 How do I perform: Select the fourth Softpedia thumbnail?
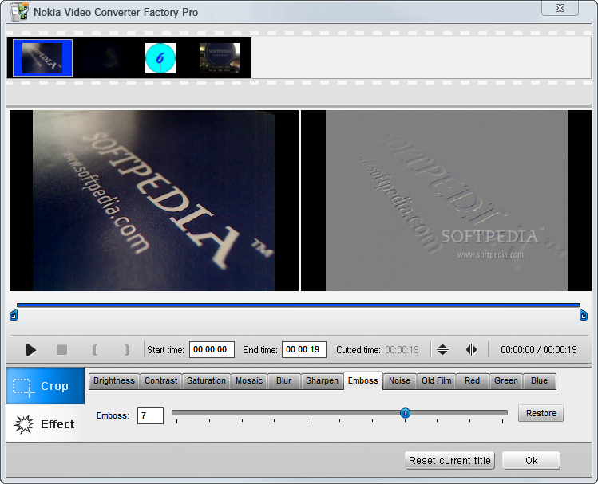pyautogui.click(x=220, y=58)
